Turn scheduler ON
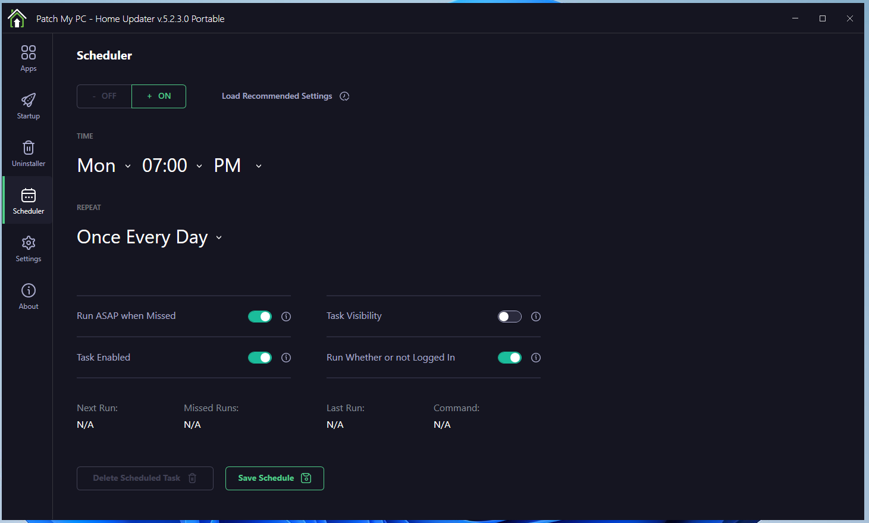The height and width of the screenshot is (523, 869). click(159, 96)
